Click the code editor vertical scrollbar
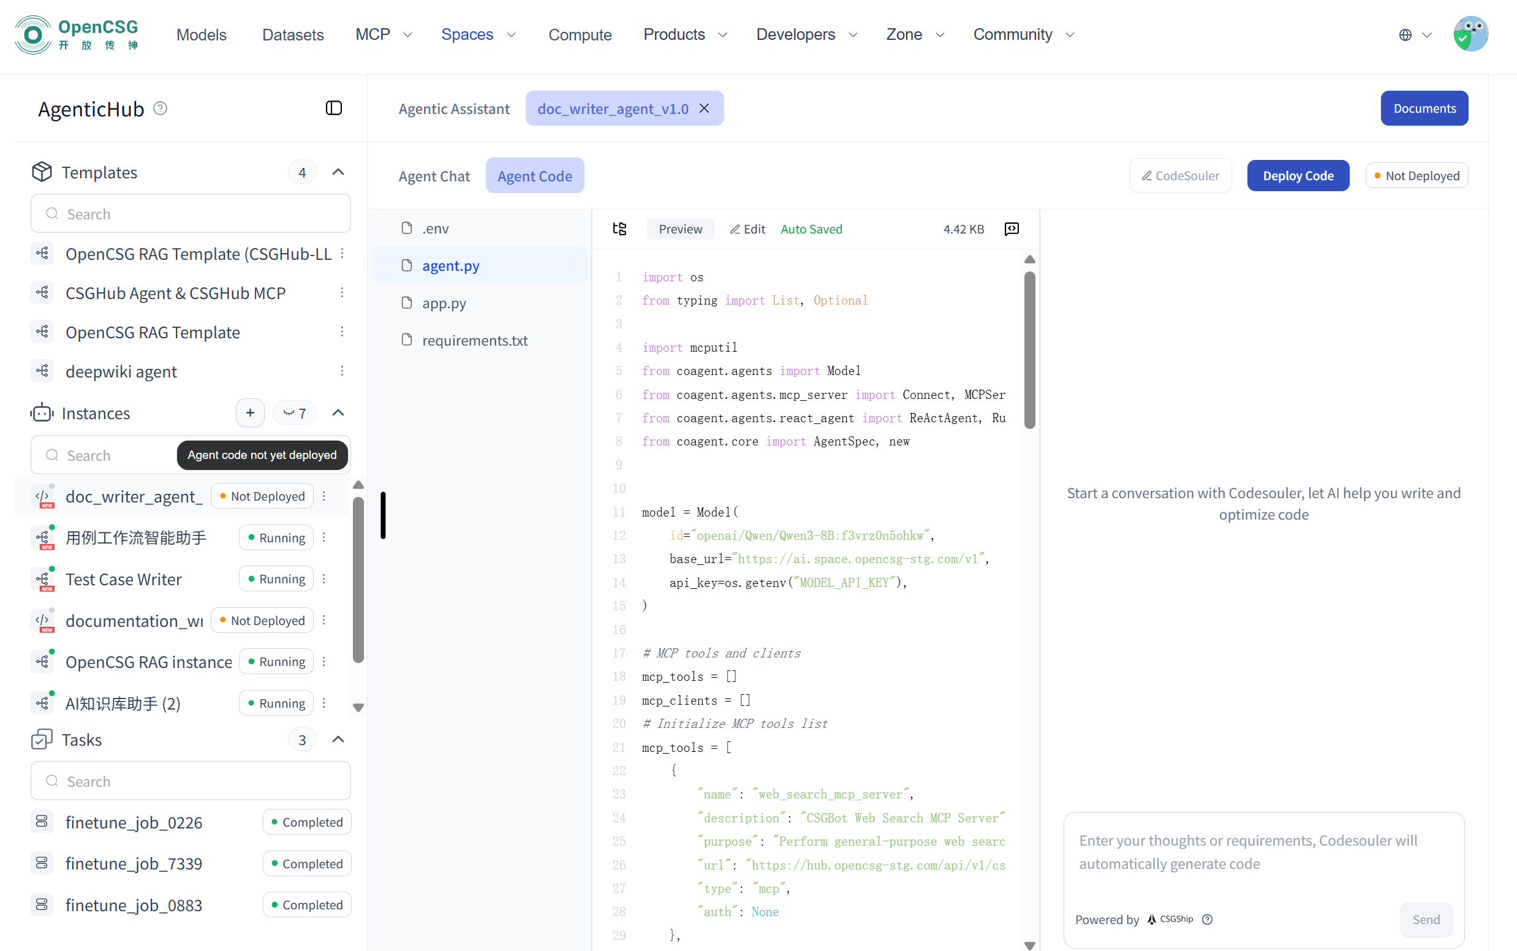Screen dimensions: 1517x951 (1029, 350)
